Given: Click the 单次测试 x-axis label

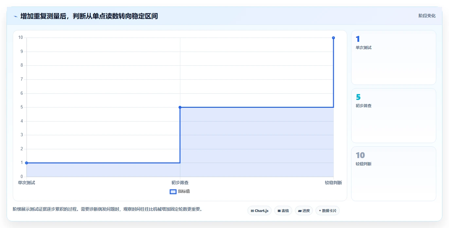Looking at the screenshot, I should (27, 183).
